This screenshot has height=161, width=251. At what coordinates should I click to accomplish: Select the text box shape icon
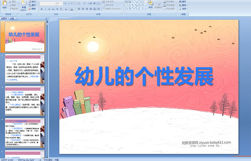tap(126, 2)
